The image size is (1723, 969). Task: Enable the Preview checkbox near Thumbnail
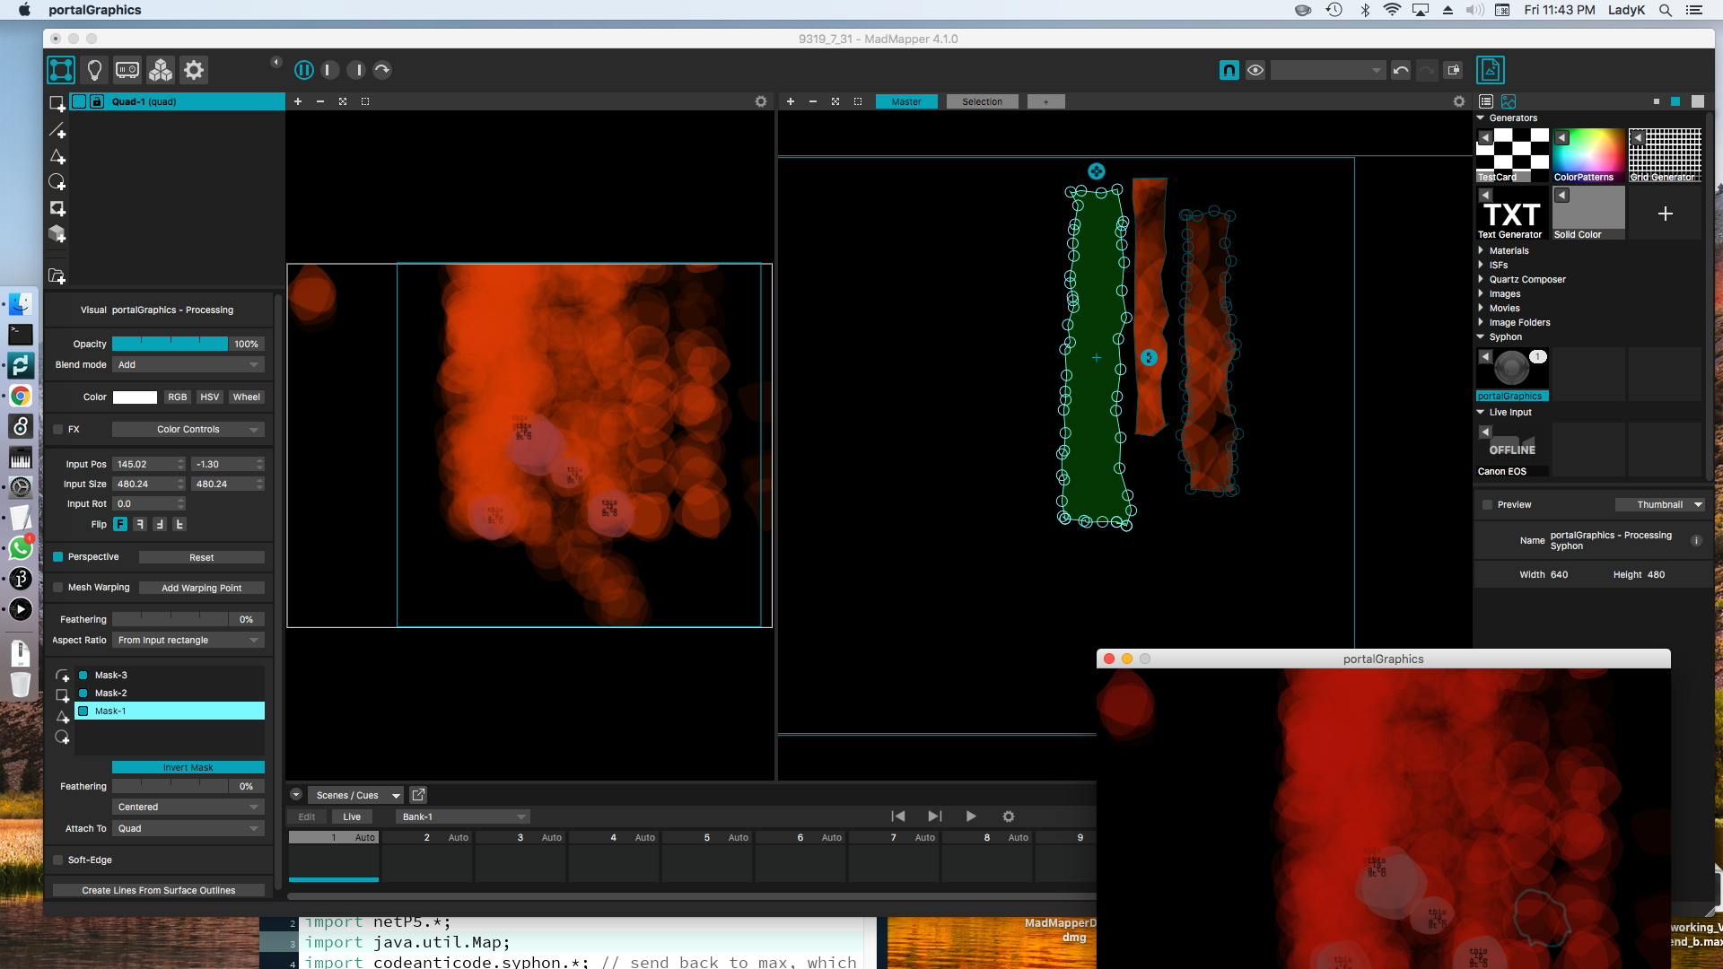pos(1487,504)
